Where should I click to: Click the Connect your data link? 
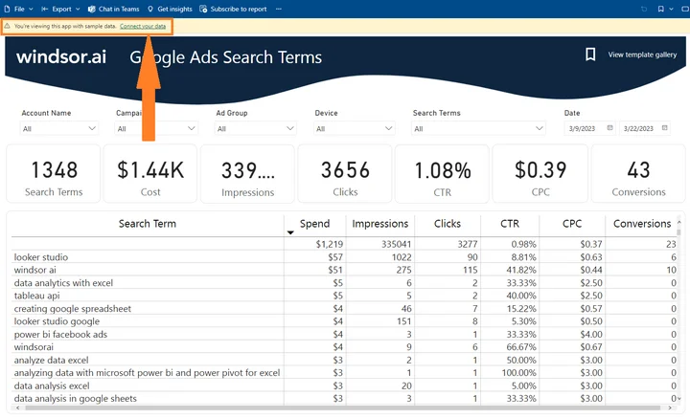(x=143, y=27)
